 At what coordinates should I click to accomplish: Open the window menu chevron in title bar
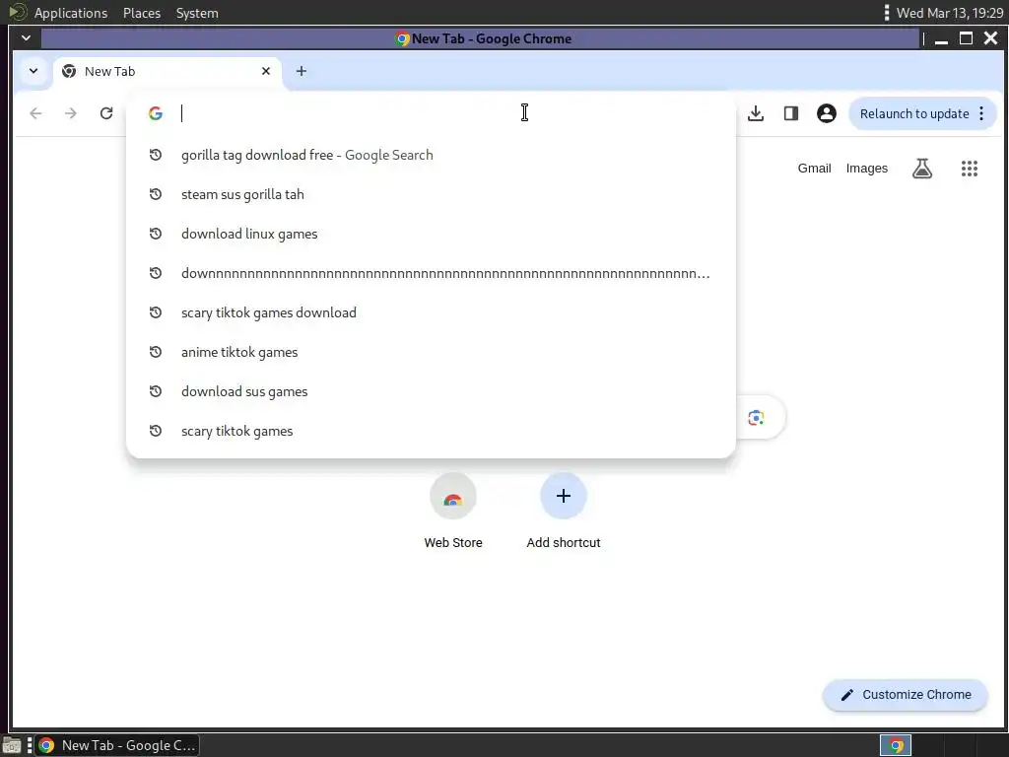(26, 38)
